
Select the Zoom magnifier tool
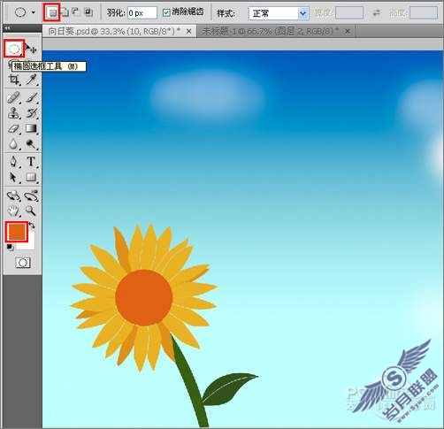tap(31, 211)
